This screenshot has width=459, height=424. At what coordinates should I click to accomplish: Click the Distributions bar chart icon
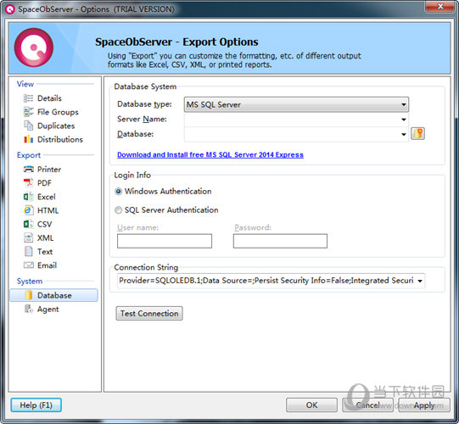click(28, 139)
